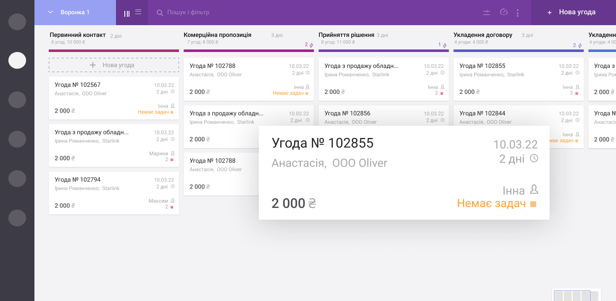Viewport: 616px width, 301px height.
Task: Select the white circle in left sidebar
Action: pyautogui.click(x=17, y=60)
